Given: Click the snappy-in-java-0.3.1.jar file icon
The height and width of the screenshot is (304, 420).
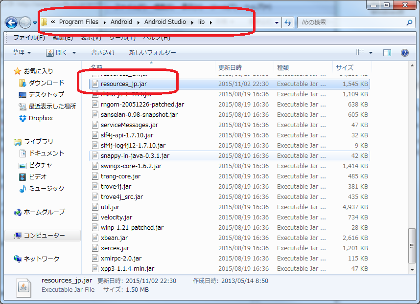Looking at the screenshot, I should point(95,156).
